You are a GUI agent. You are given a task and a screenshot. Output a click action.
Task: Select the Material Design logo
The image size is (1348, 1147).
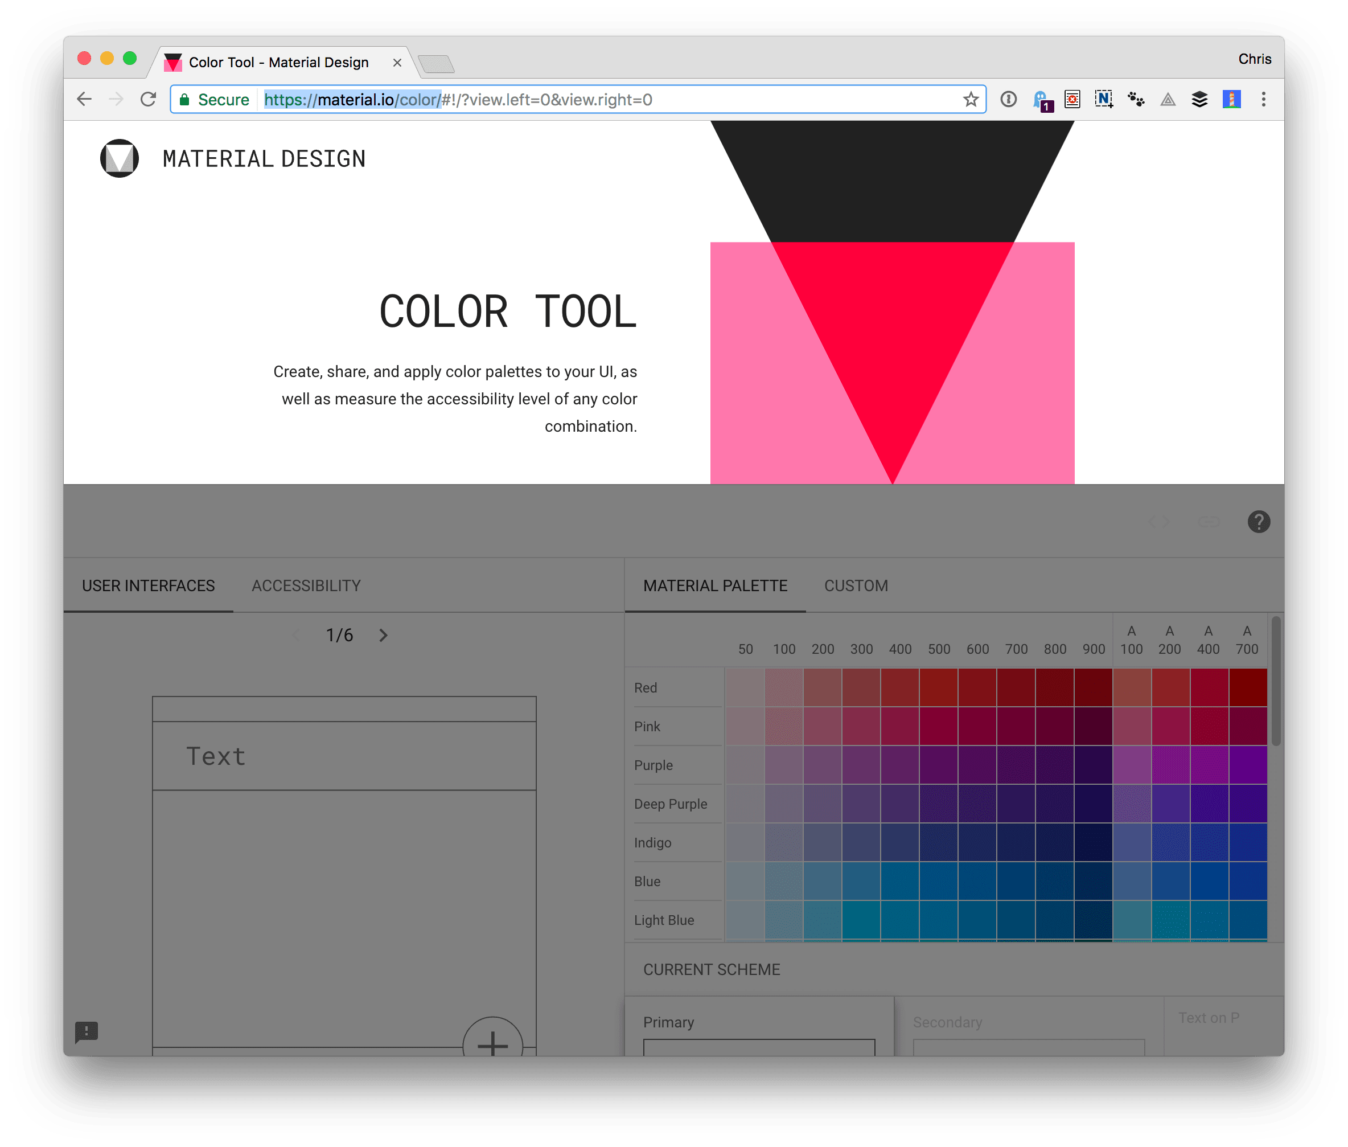click(119, 157)
